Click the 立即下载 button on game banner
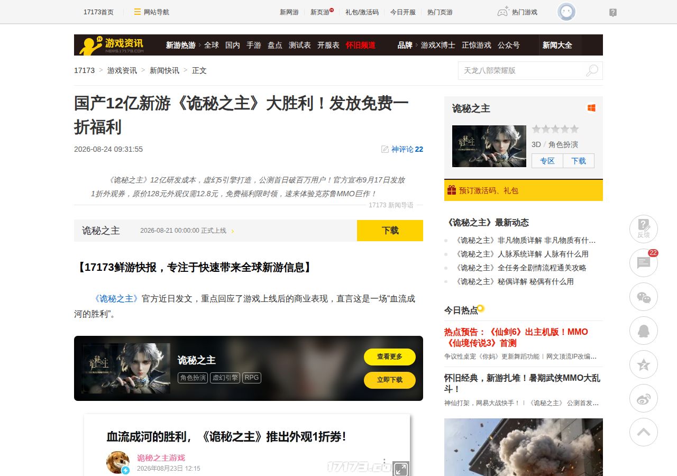This screenshot has width=677, height=476. 390,380
